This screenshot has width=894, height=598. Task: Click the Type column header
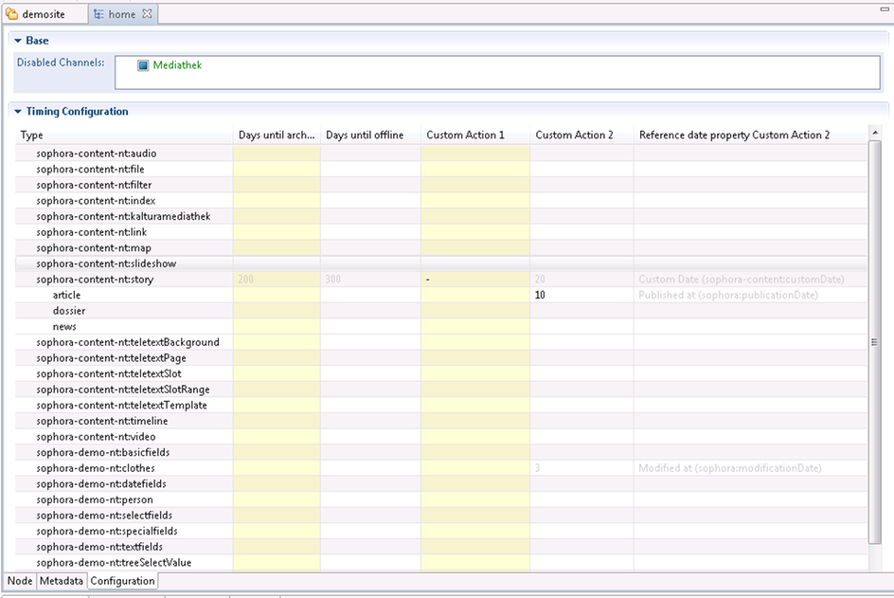tap(124, 136)
